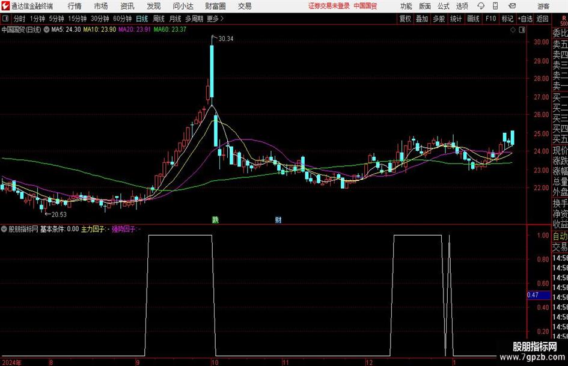The width and height of the screenshot is (568, 366).
Task: Open the 版面 menu
Action: [x=424, y=6]
